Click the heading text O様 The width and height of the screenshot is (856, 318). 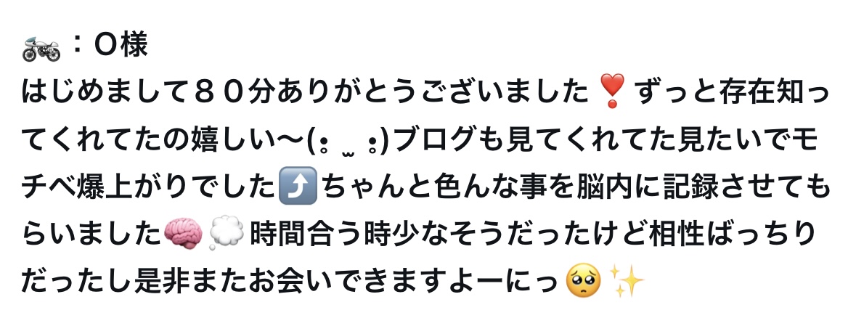point(121,46)
